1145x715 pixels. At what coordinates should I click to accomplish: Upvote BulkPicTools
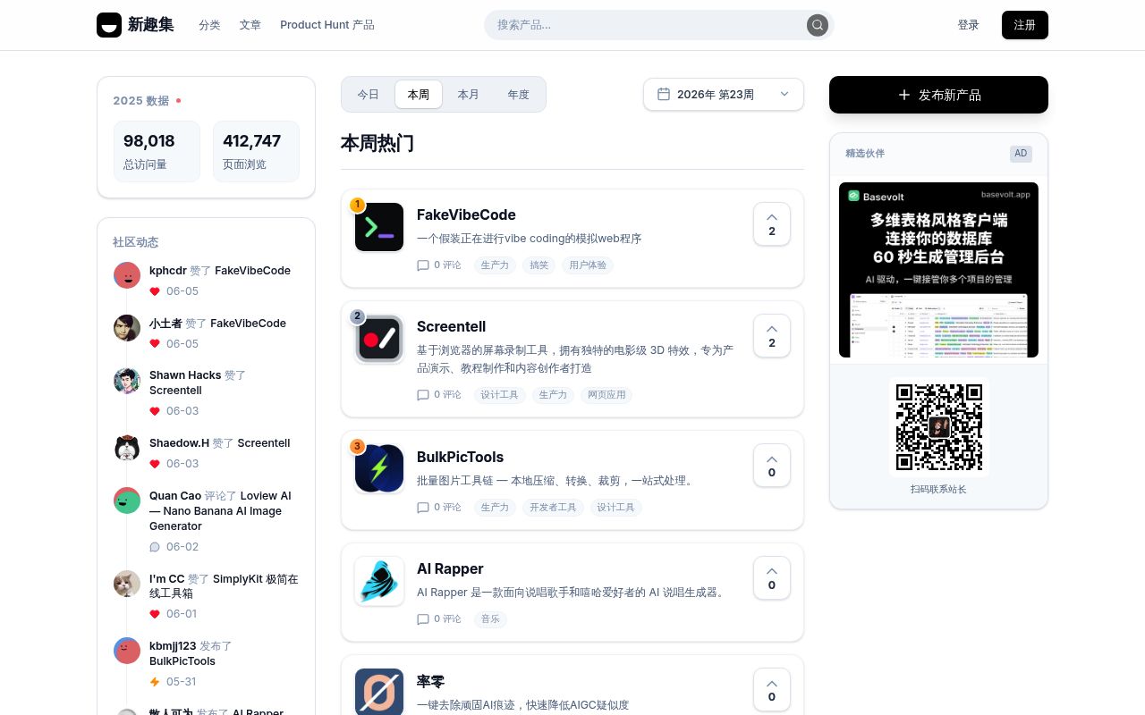(772, 466)
